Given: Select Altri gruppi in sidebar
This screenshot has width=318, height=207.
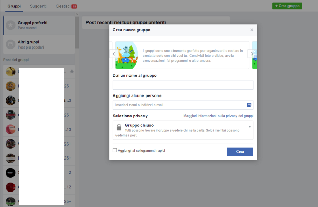Looking at the screenshot, I should 39,44.
